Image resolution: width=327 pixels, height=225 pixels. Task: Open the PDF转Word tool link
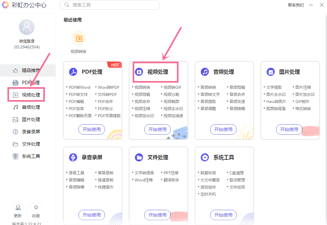(x=79, y=87)
